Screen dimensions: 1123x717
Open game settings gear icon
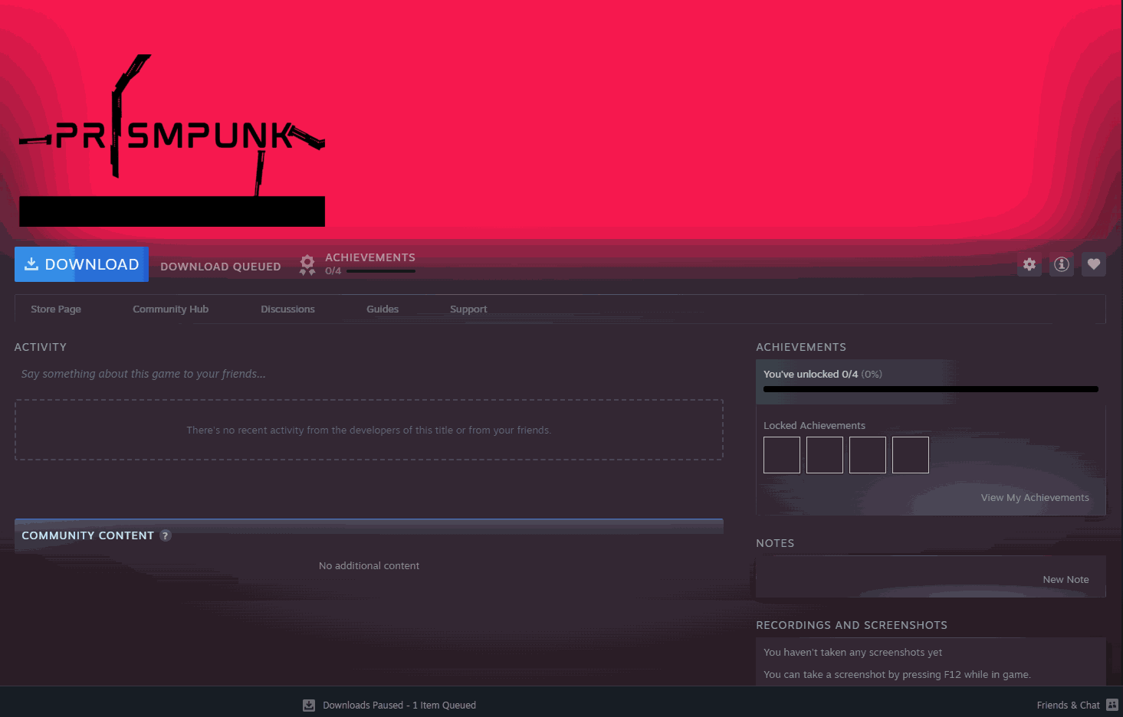pos(1029,264)
